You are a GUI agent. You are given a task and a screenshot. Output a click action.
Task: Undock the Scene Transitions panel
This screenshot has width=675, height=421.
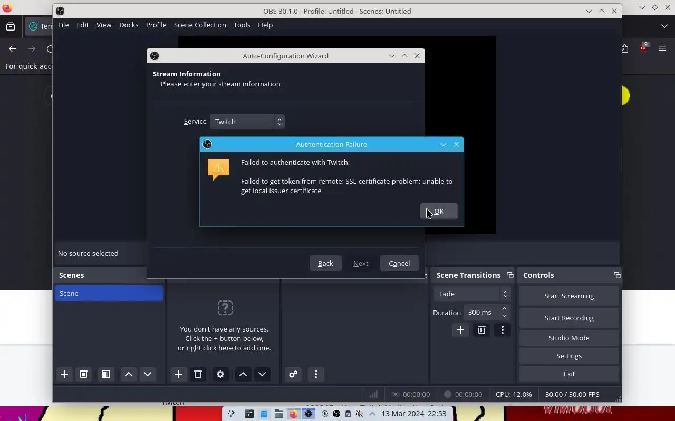(x=510, y=275)
